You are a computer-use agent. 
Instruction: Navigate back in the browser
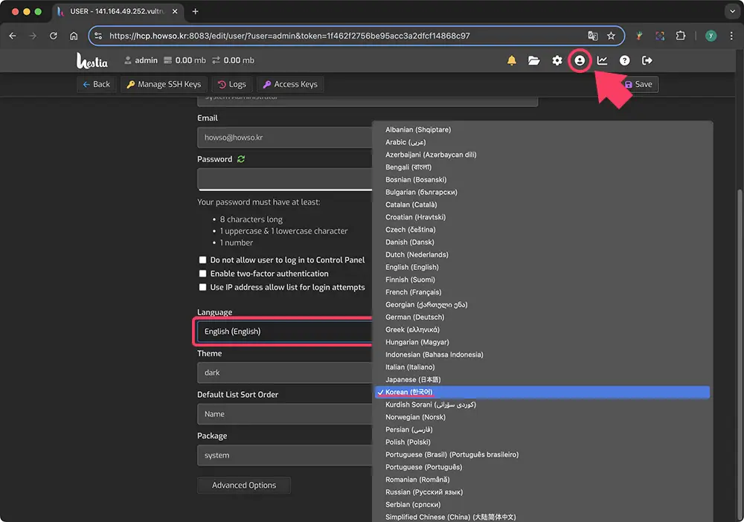[x=13, y=36]
